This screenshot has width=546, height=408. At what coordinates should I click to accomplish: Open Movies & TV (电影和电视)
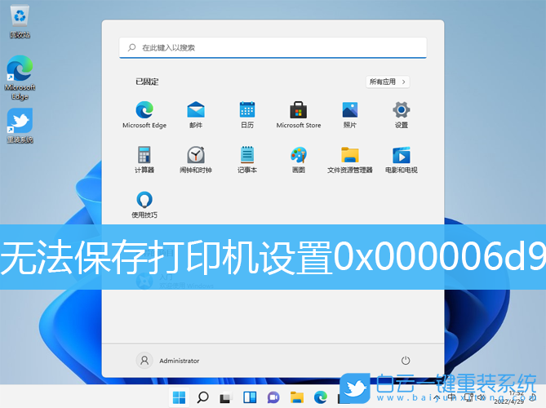[402, 160]
